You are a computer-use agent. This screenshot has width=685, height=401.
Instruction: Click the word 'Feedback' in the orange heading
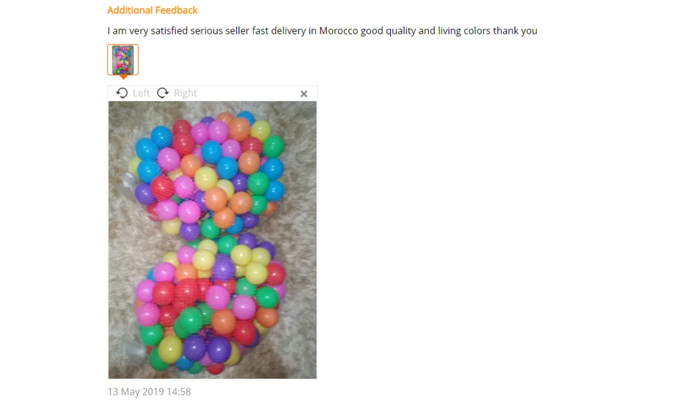pyautogui.click(x=176, y=10)
